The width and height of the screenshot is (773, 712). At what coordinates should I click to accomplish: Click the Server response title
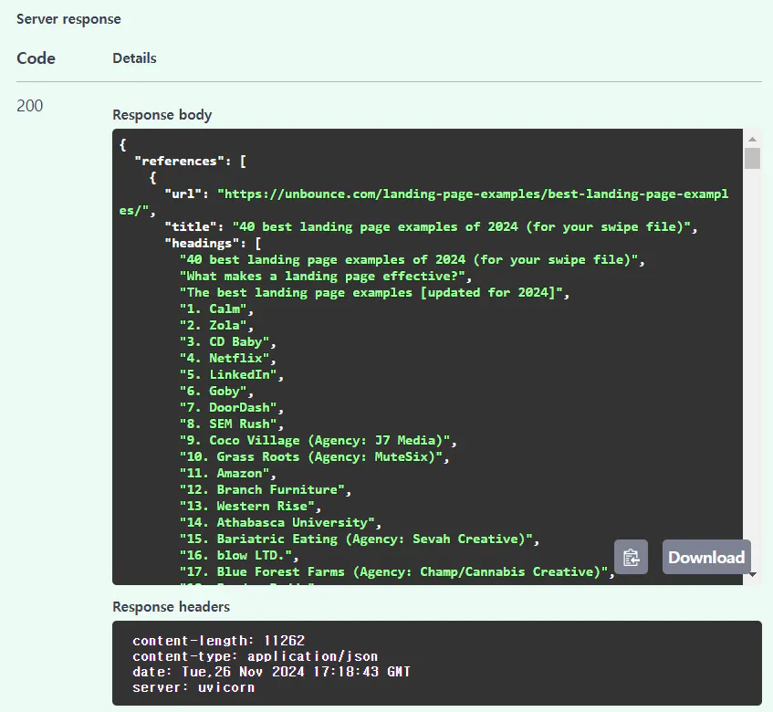point(68,19)
